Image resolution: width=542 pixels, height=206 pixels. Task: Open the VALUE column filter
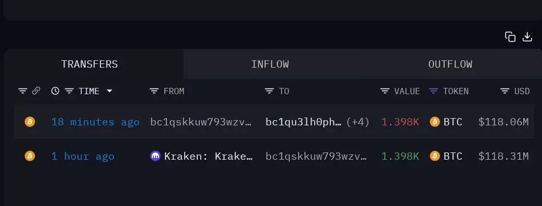(x=385, y=91)
